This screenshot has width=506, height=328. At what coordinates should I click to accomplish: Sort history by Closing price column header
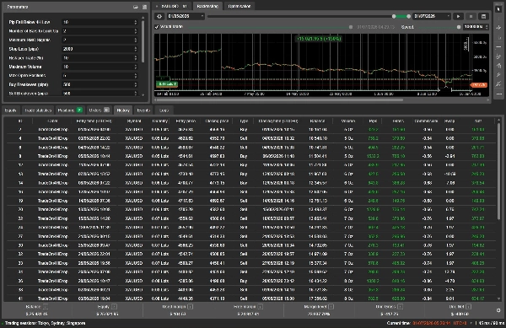[x=217, y=121]
